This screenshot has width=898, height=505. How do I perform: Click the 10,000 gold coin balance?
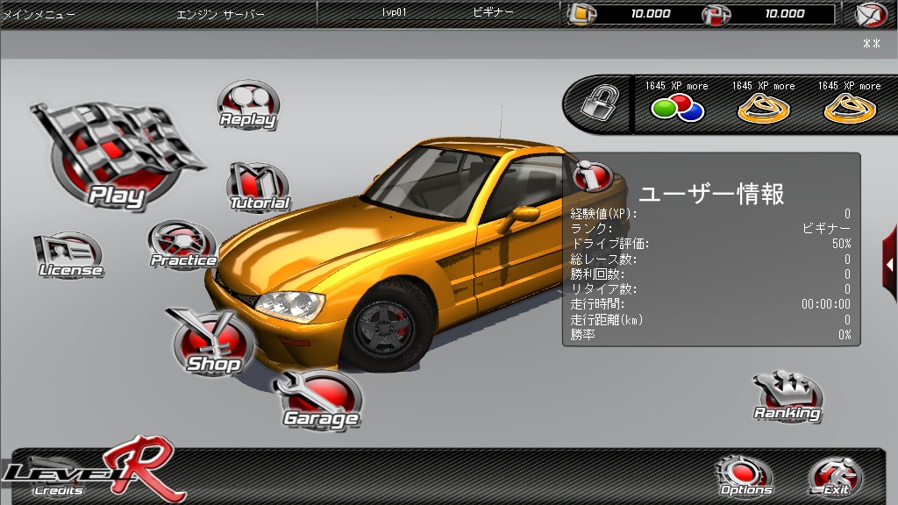point(650,14)
